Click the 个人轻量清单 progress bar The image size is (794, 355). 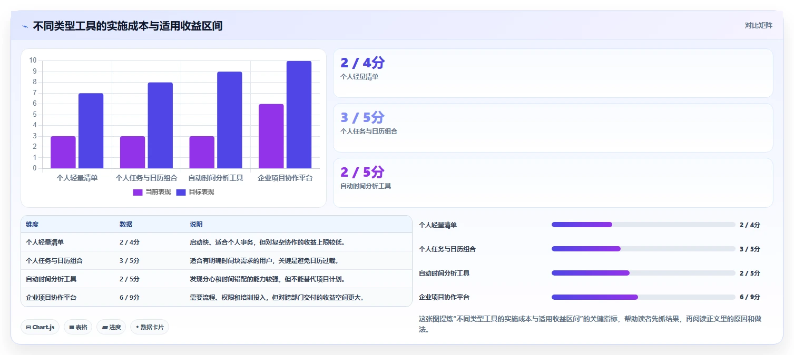pos(643,225)
